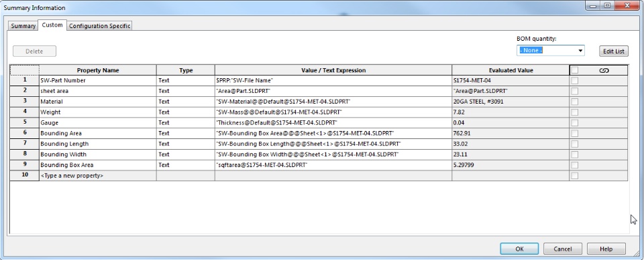Image resolution: width=644 pixels, height=260 pixels.
Task: Toggle the header link-all checkbox
Action: [575, 70]
